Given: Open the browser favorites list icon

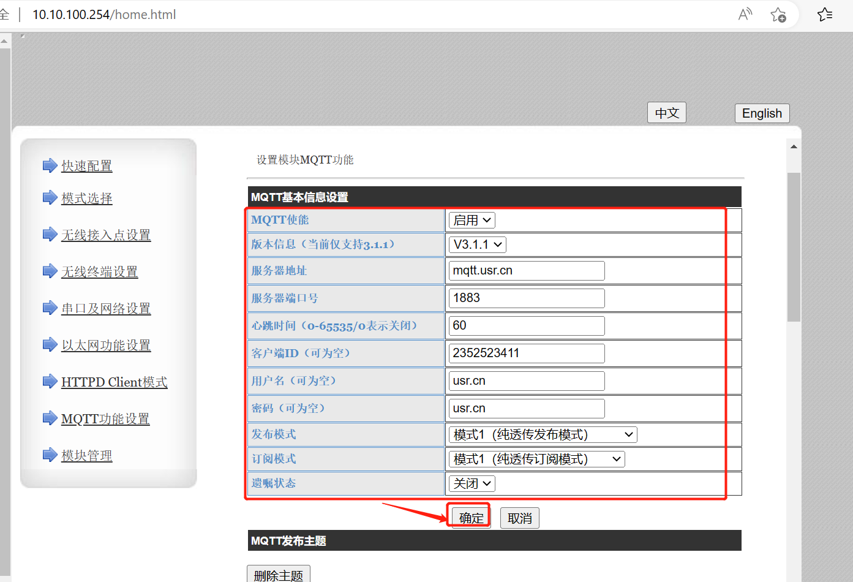Looking at the screenshot, I should pyautogui.click(x=825, y=14).
